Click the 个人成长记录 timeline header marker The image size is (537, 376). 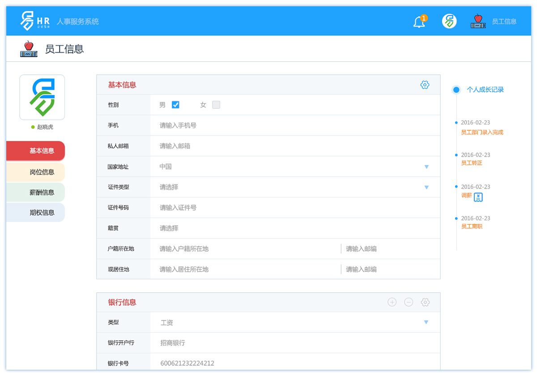click(456, 90)
